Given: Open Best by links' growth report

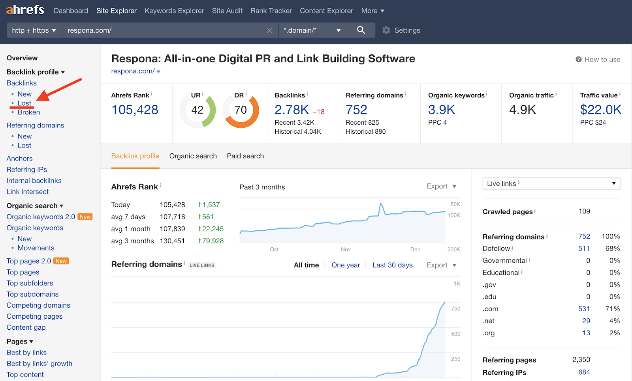Looking at the screenshot, I should pos(39,364).
